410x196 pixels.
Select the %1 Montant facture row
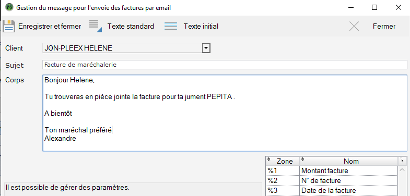(332, 170)
